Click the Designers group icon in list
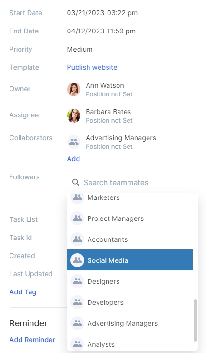 [77, 281]
